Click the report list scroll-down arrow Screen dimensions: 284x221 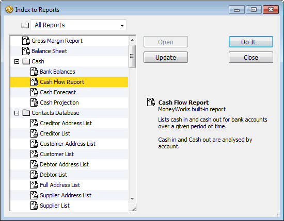pos(132,199)
